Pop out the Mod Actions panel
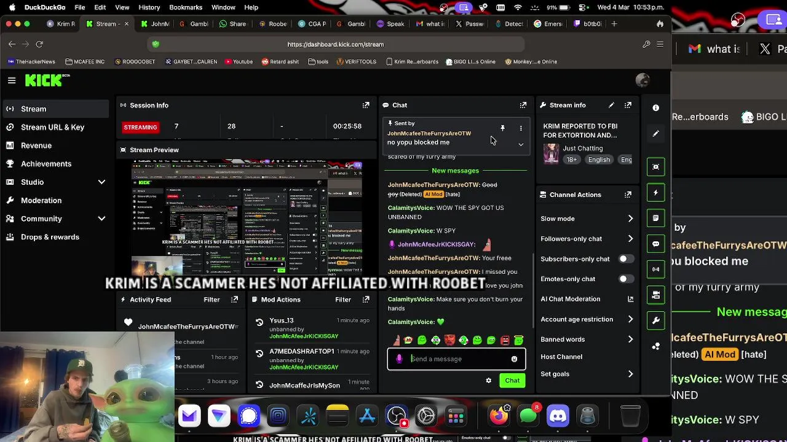 pyautogui.click(x=366, y=300)
